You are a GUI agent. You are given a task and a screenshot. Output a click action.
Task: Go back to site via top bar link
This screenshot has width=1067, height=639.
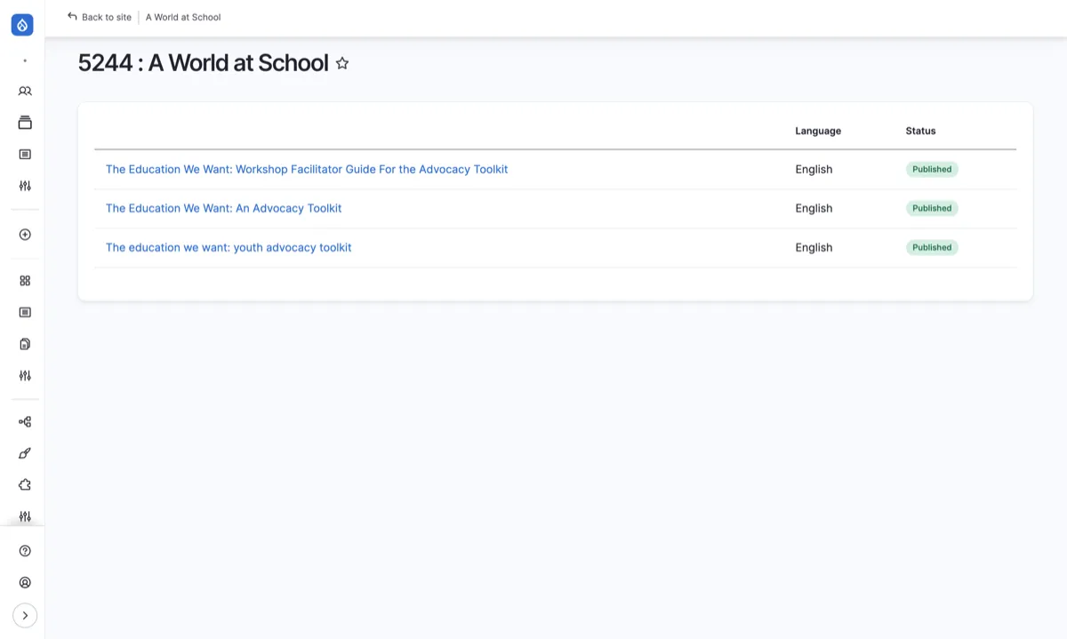click(x=100, y=17)
